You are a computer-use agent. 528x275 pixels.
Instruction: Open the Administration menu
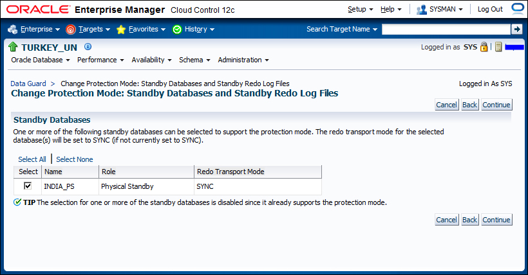pyautogui.click(x=243, y=60)
